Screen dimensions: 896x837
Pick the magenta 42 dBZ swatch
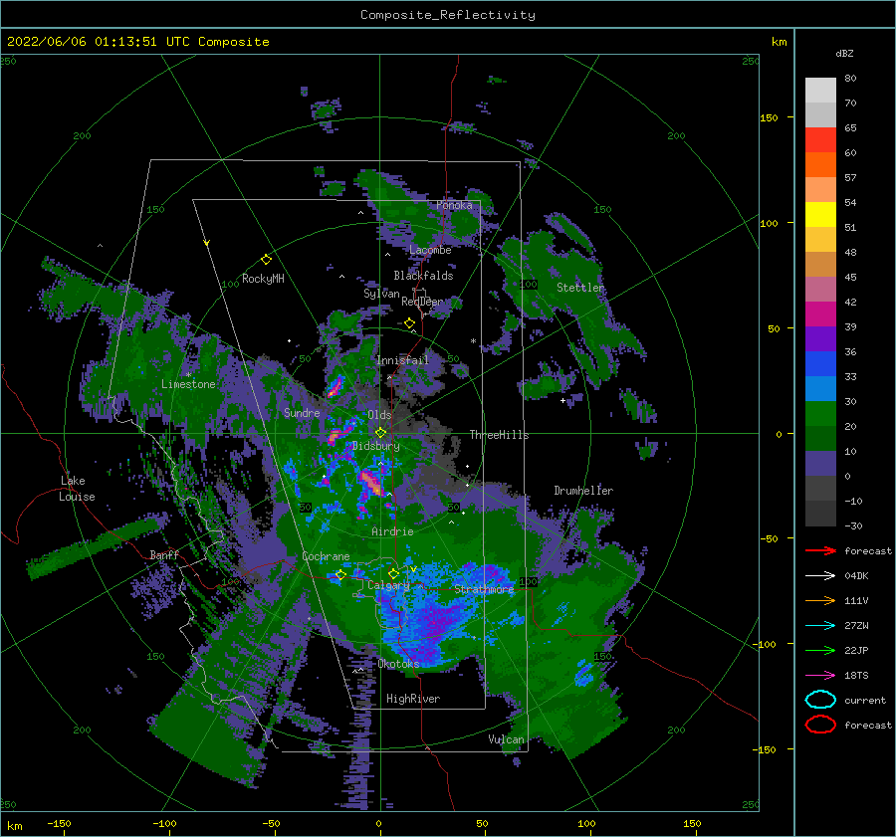click(820, 314)
